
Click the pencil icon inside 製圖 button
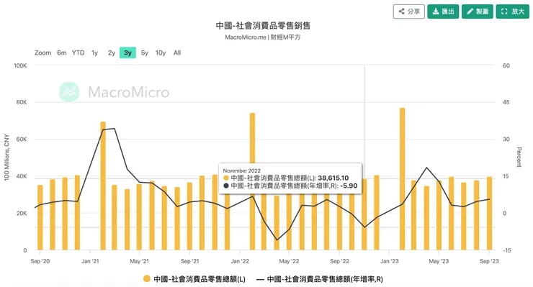pos(470,12)
